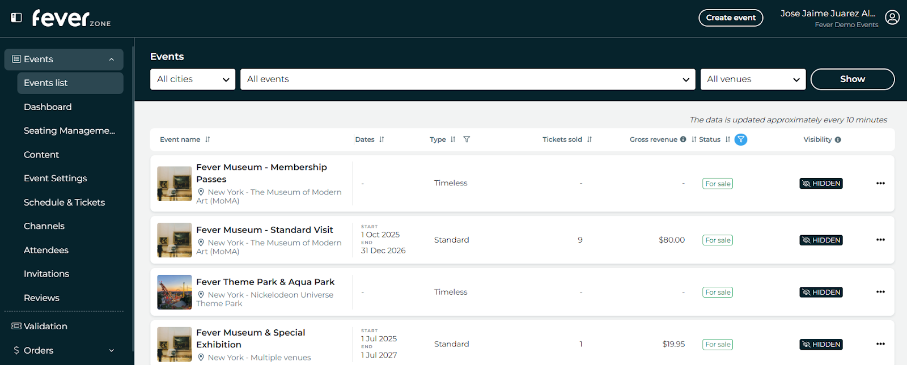Open Fever Theme Park & Aqua Park event
Image resolution: width=907 pixels, height=365 pixels.
pyautogui.click(x=265, y=282)
